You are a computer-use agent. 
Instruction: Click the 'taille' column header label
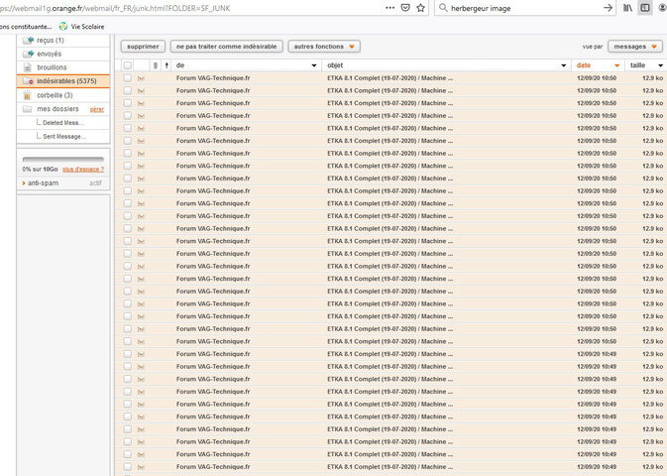[x=637, y=65]
